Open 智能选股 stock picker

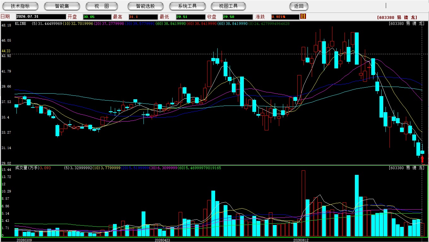pyautogui.click(x=145, y=6)
